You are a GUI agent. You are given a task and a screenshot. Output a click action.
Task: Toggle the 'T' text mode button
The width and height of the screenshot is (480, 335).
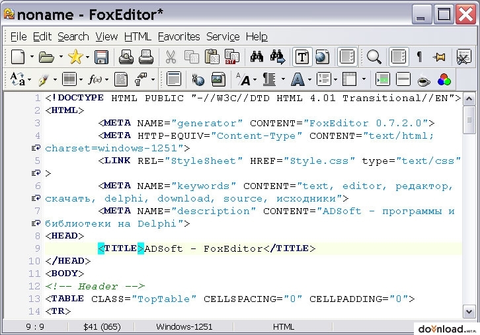tap(302, 57)
